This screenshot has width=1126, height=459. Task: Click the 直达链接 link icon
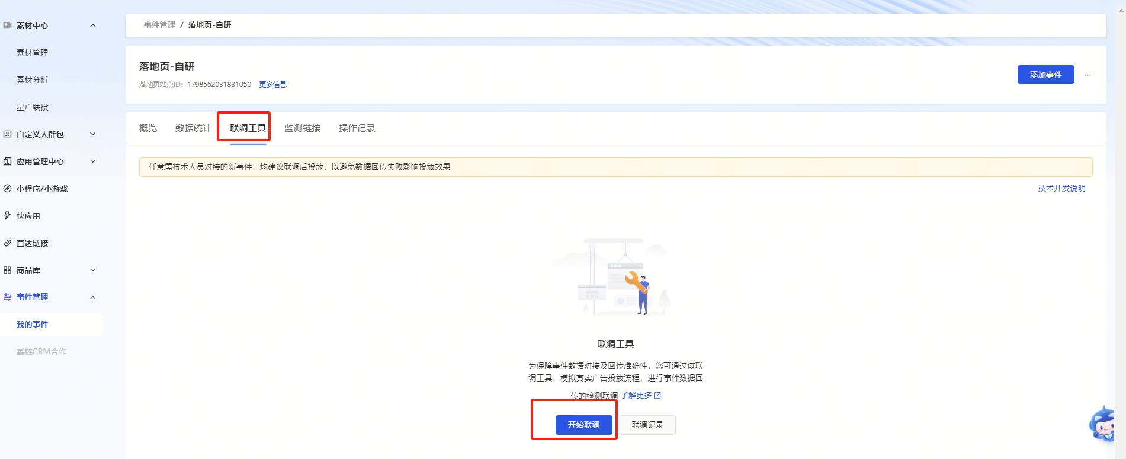[8, 243]
